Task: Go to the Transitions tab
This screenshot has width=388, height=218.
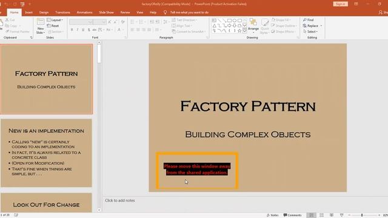Action: (62, 12)
